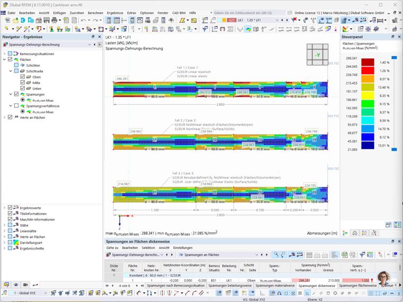Screen dimensions: 403x302
Task: Toggle the Flächen checkbox
Action: (10, 59)
